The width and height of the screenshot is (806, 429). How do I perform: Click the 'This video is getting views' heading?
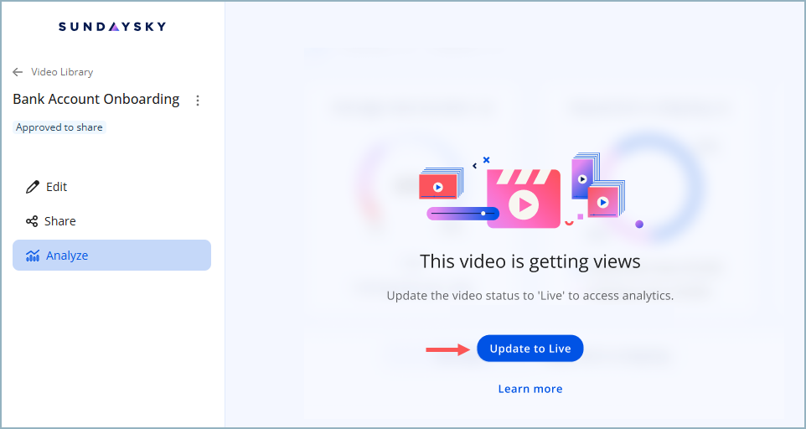pyautogui.click(x=530, y=261)
